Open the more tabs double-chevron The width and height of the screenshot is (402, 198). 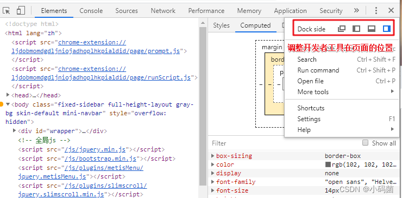click(x=356, y=10)
